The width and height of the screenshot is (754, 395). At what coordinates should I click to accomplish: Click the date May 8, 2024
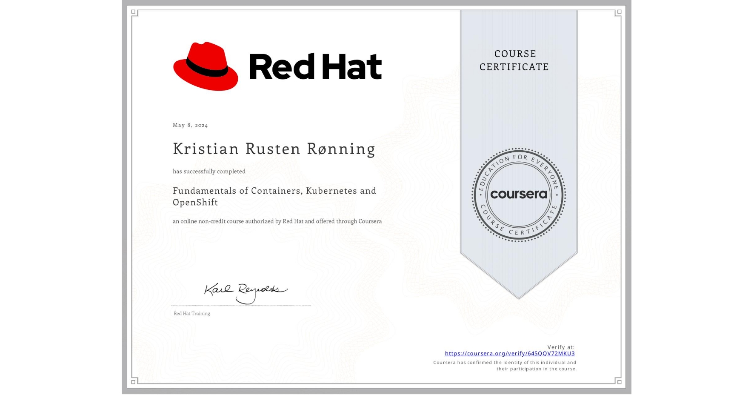pyautogui.click(x=190, y=125)
